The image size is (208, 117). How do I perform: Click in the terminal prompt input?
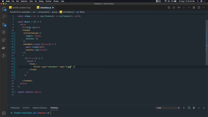click(50, 113)
